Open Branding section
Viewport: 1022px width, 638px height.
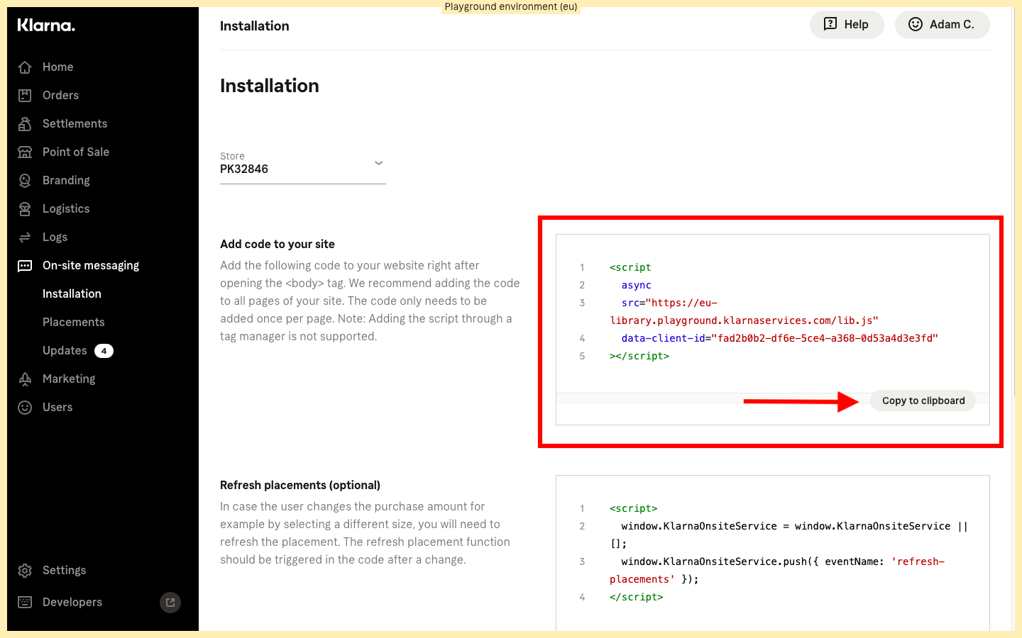point(66,180)
